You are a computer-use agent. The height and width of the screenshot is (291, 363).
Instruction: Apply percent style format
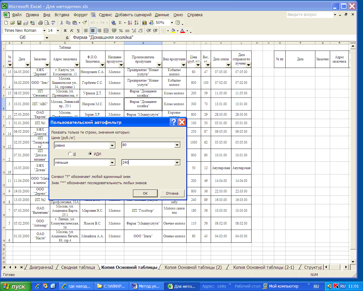click(x=121, y=30)
